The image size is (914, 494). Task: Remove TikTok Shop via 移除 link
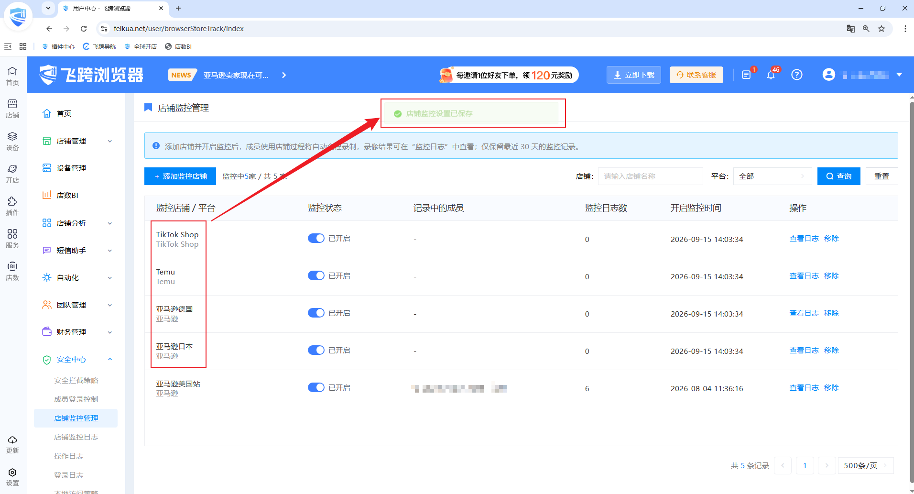point(831,238)
